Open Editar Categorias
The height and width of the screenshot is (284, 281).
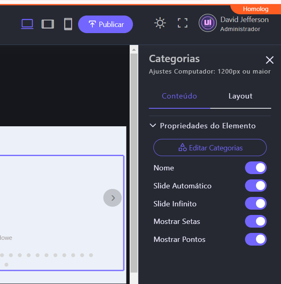[210, 148]
